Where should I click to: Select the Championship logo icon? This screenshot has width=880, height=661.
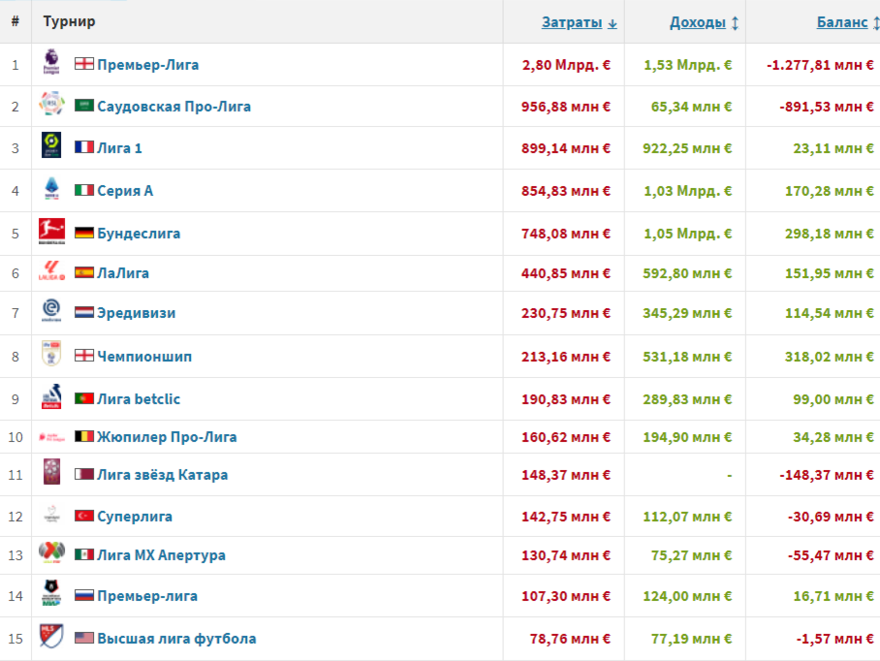(51, 354)
